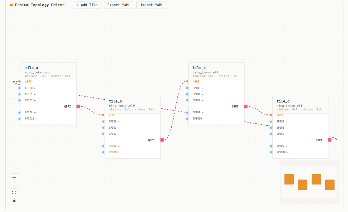Select the tile_a node title
This screenshot has height=212, width=348.
[x=31, y=68]
